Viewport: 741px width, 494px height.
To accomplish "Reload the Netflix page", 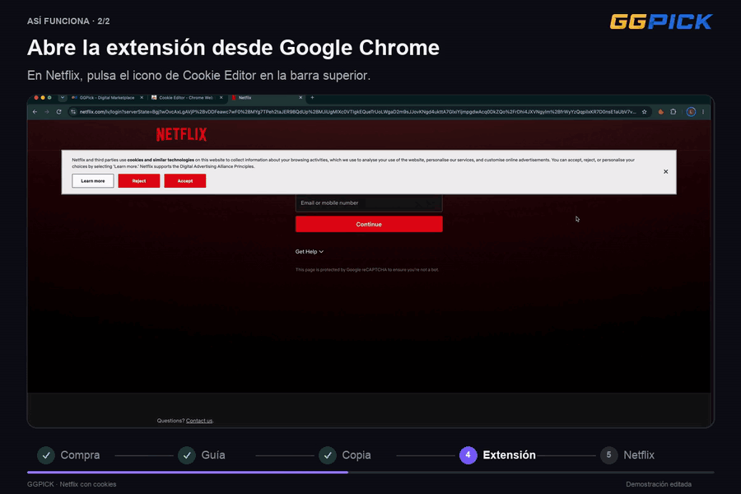I will 58,112.
